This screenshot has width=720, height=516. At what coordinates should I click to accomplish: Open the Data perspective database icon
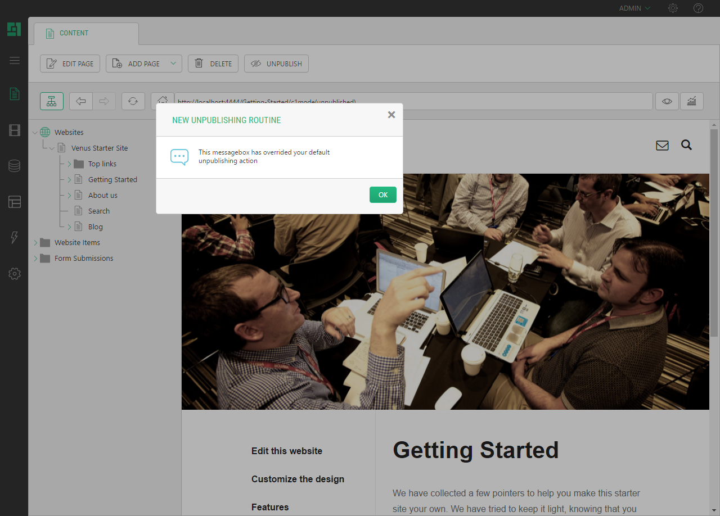[x=15, y=166]
